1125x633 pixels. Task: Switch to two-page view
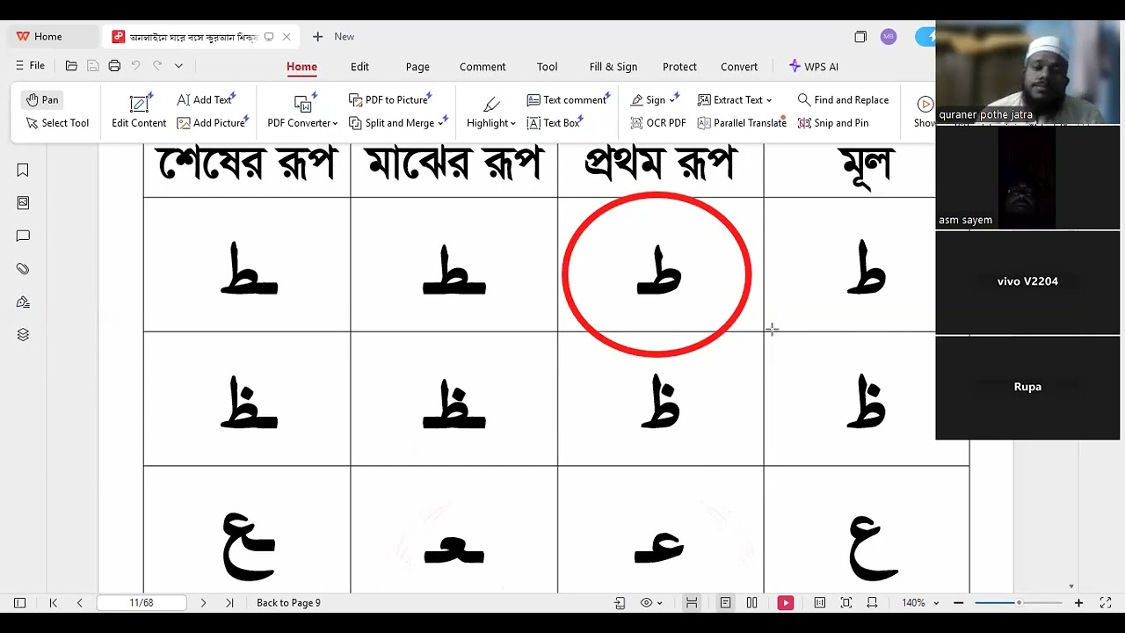click(x=751, y=603)
